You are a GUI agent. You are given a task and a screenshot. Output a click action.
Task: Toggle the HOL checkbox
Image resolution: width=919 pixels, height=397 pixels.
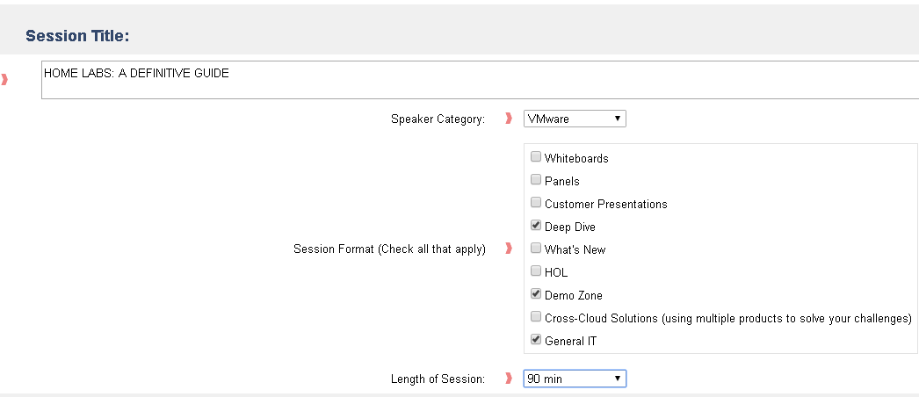point(536,271)
